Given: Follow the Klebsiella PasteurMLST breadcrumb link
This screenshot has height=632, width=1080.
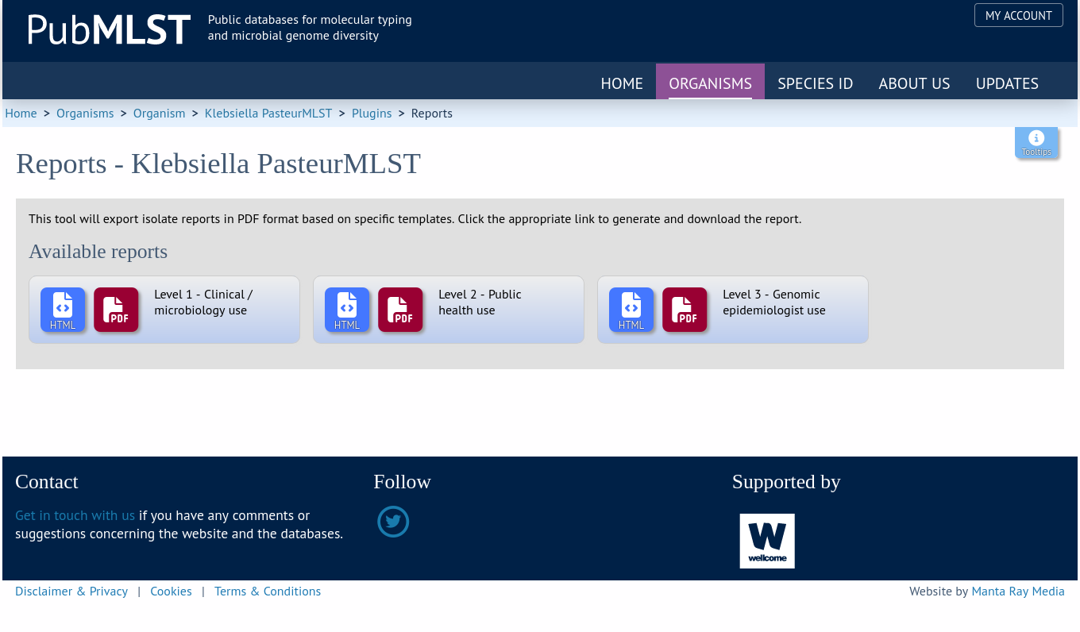Looking at the screenshot, I should pos(268,114).
